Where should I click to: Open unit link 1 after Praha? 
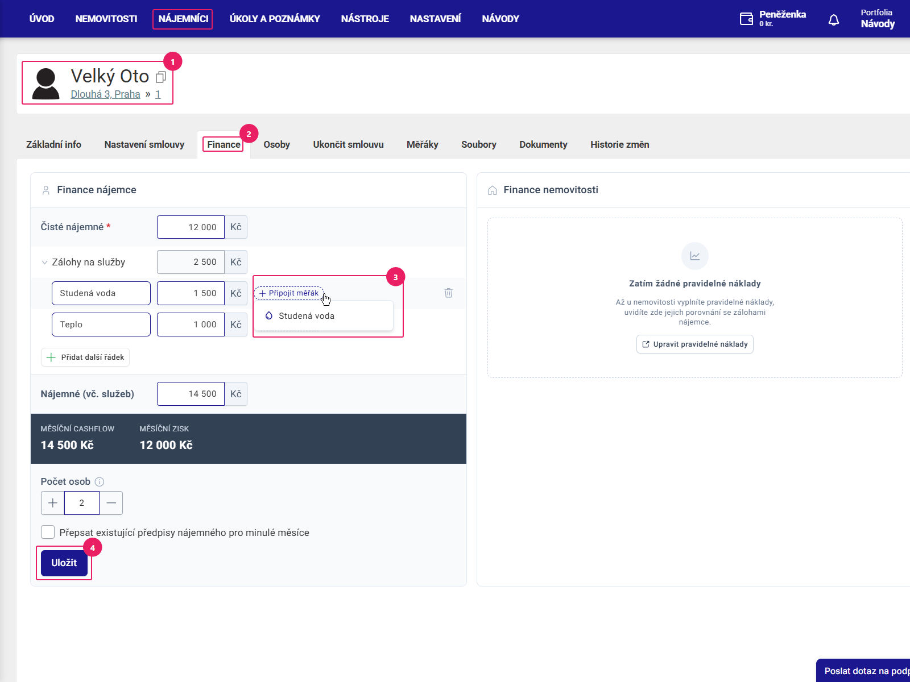[158, 94]
